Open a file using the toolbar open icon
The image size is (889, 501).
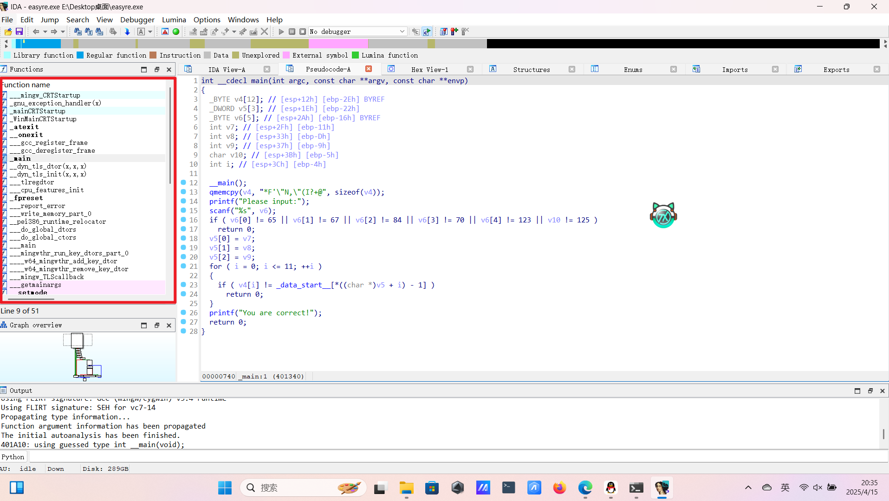click(8, 32)
